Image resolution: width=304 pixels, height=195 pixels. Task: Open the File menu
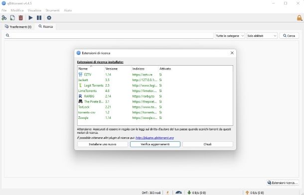pyautogui.click(x=4, y=10)
